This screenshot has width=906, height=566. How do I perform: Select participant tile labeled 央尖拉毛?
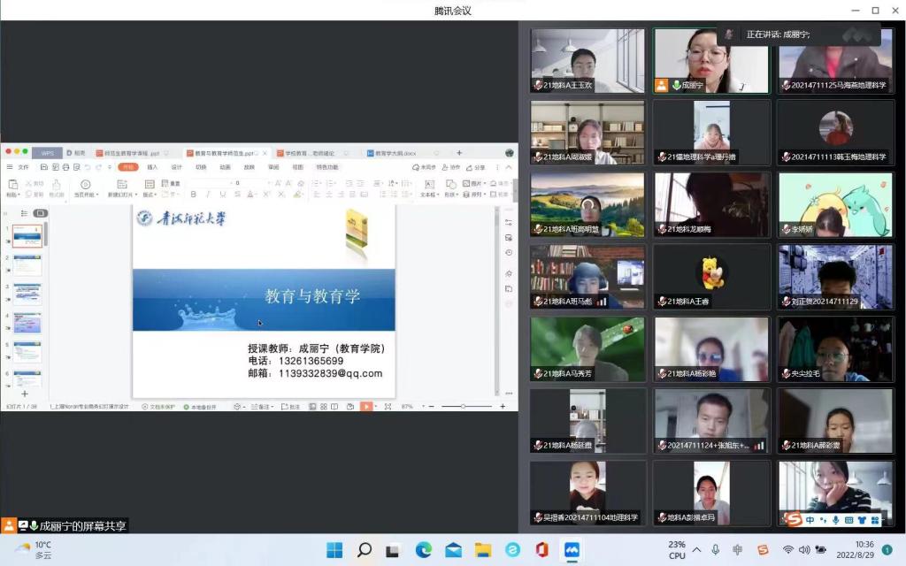pyautogui.click(x=835, y=348)
